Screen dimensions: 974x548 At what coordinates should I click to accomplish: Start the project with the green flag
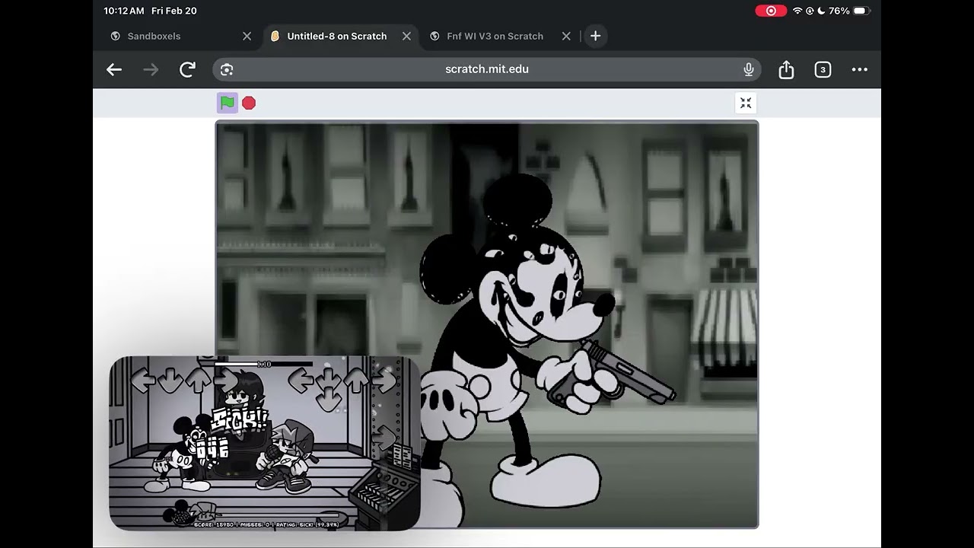[x=227, y=103]
